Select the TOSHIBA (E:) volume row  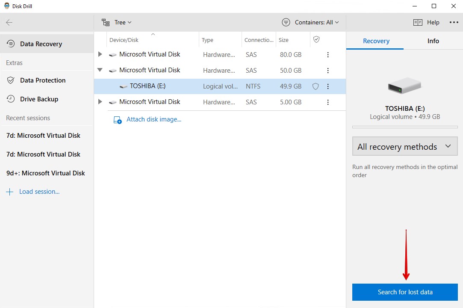click(x=220, y=86)
